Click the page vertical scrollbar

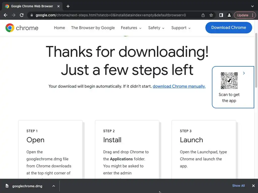(x=256, y=61)
